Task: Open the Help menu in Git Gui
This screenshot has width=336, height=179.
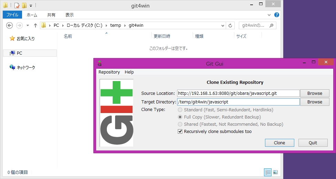Action: point(129,72)
